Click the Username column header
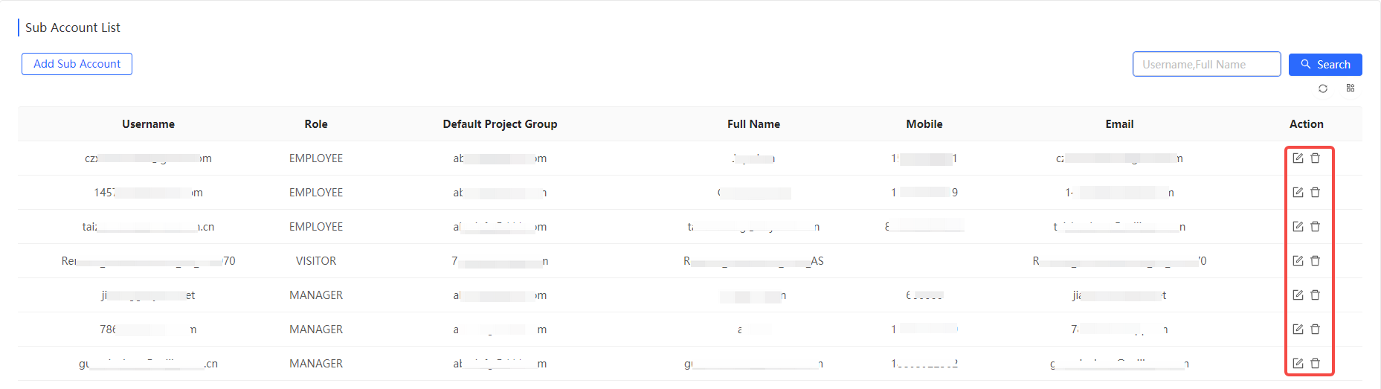Image resolution: width=1381 pixels, height=389 pixels. pyautogui.click(x=148, y=124)
